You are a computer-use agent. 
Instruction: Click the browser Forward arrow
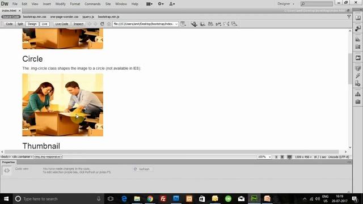point(95,24)
